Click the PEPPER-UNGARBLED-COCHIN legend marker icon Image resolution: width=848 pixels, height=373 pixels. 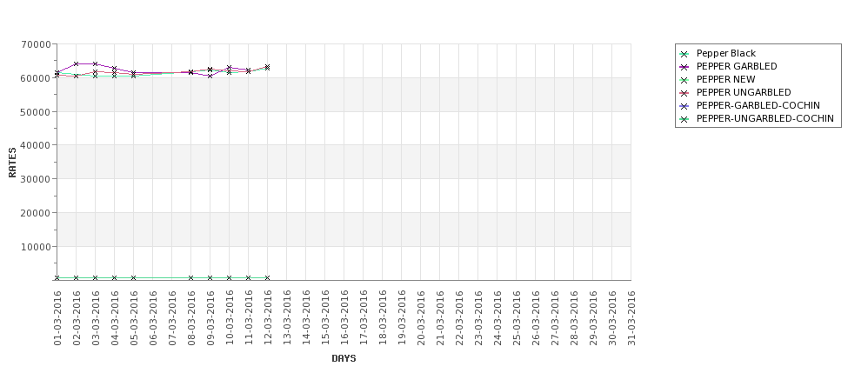coord(684,119)
